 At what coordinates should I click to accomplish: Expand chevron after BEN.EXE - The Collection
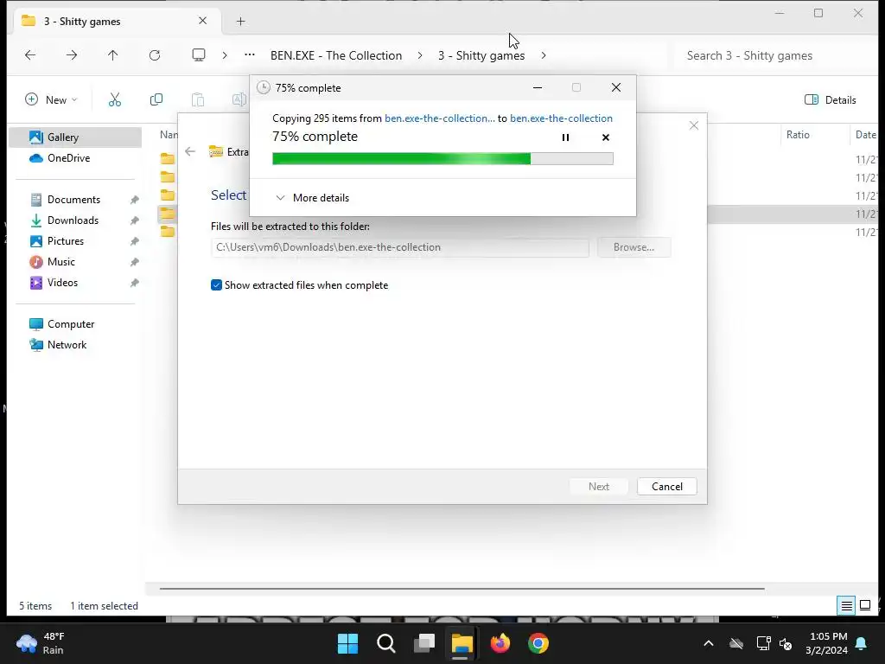point(420,55)
